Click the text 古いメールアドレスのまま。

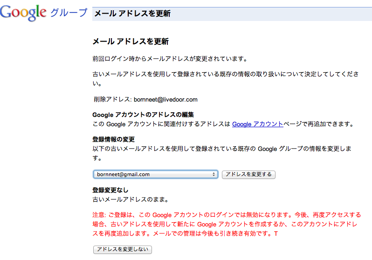[x=131, y=199]
